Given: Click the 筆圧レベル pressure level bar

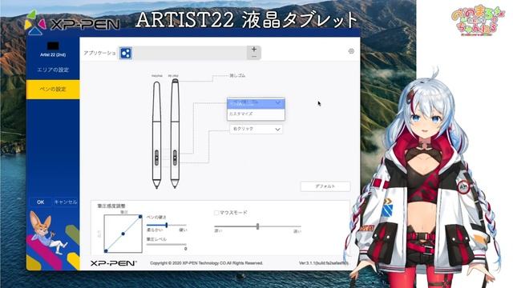Looking at the screenshot, I should click(167, 244).
